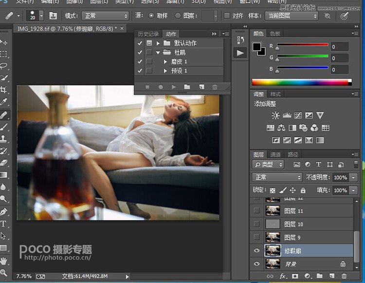Hide the 修瑕癖 layer
Viewport: 365px width, 283px height.
point(257,250)
